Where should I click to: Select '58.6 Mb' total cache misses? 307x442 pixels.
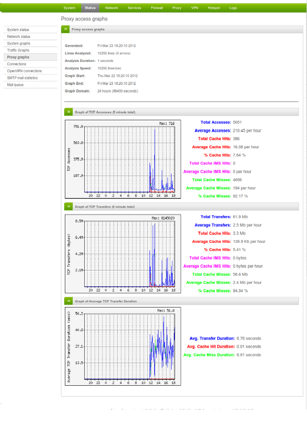[240, 274]
